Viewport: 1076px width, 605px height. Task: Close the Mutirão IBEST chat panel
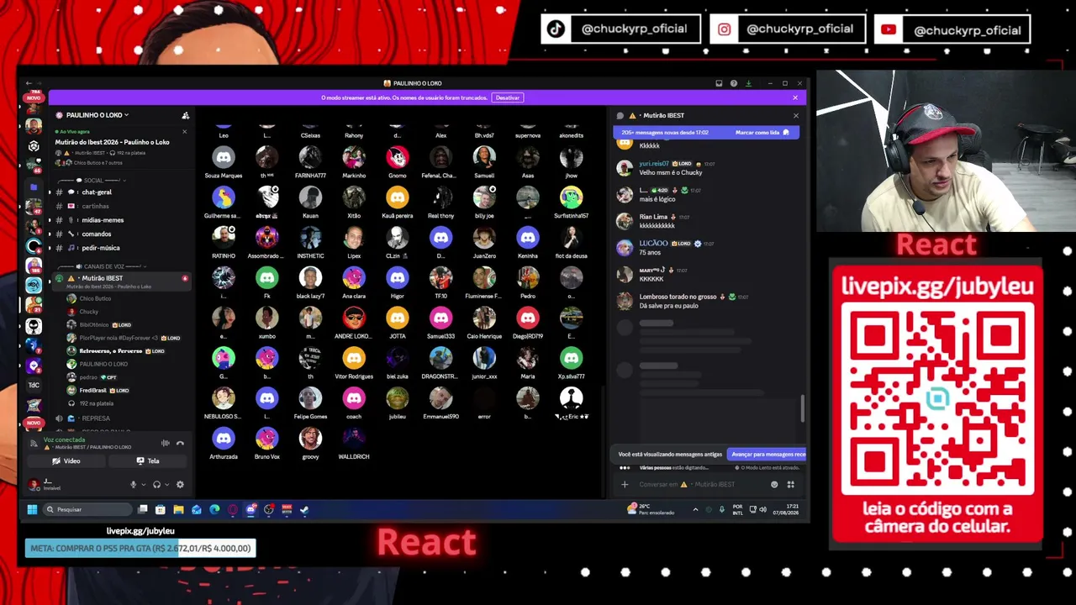(x=795, y=116)
